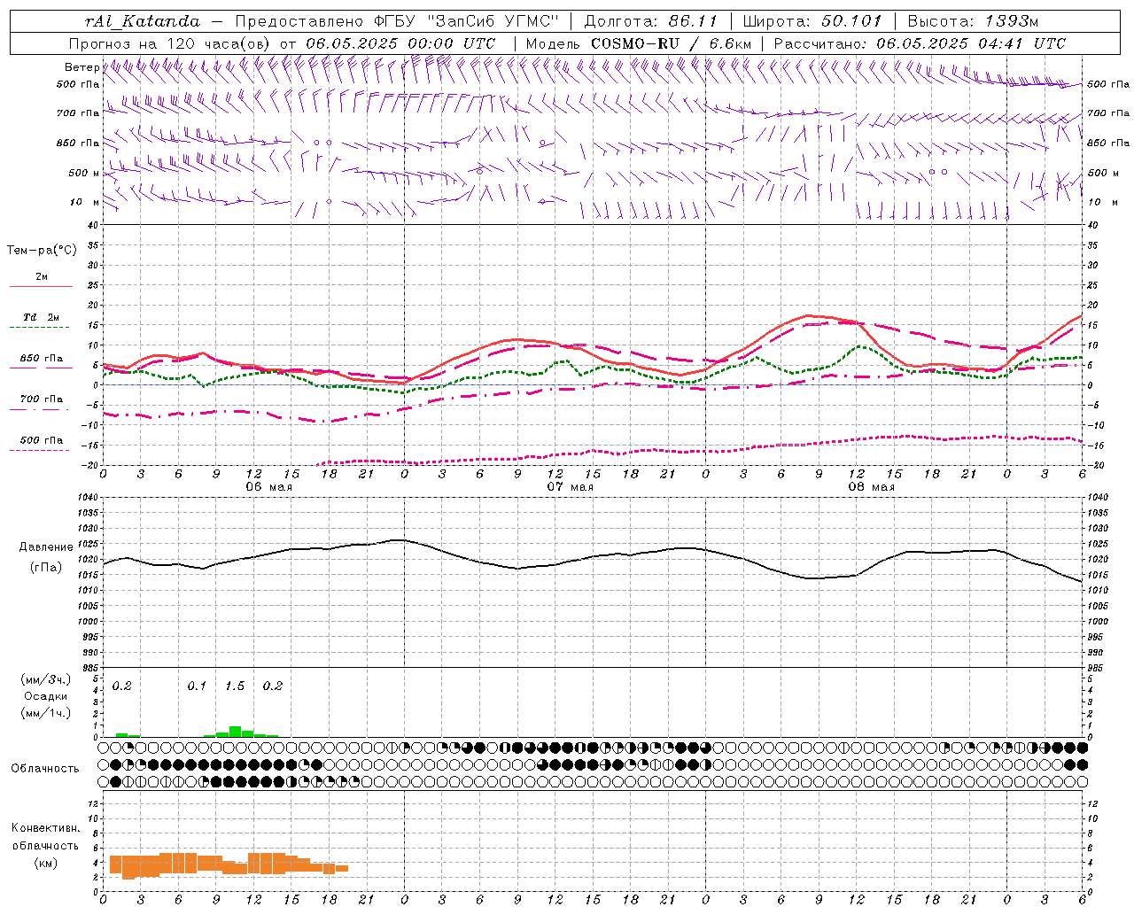The image size is (1134, 907).
Task: Click dash-dot 700 гПа line sample in temperature legend
Action: pyautogui.click(x=41, y=410)
